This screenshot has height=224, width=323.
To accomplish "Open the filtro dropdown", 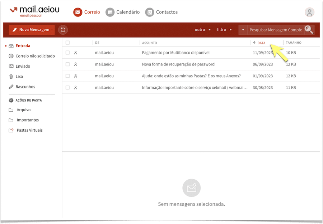I will pyautogui.click(x=224, y=30).
